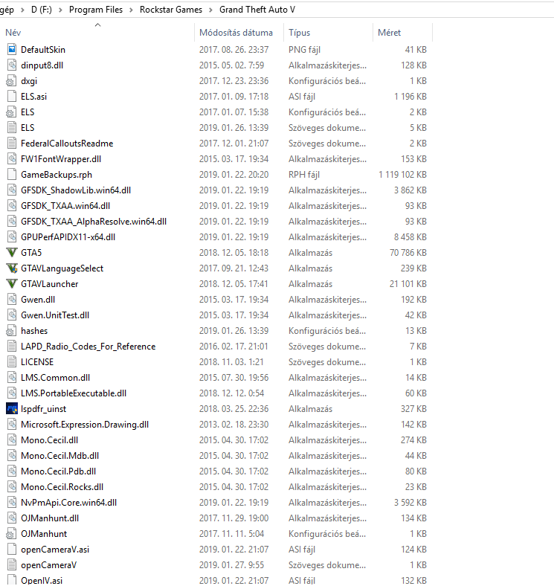The height and width of the screenshot is (586, 554).
Task: Click the GTA5 application icon
Action: pos(12,253)
